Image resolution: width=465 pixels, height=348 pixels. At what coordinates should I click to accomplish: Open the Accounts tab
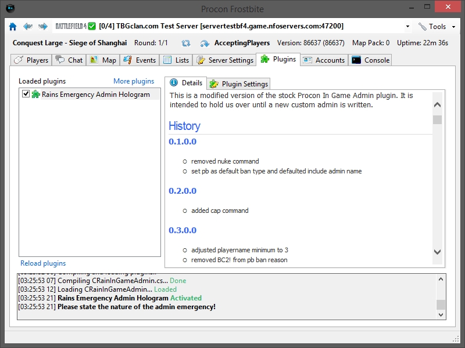click(x=324, y=60)
